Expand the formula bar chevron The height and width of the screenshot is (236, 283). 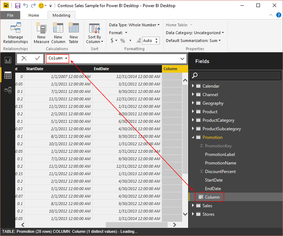tap(183, 58)
